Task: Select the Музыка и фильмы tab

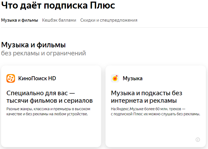Action: point(20,20)
